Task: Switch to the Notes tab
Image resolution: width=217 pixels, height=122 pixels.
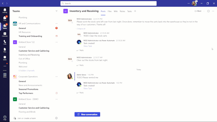Action: tap(122, 11)
